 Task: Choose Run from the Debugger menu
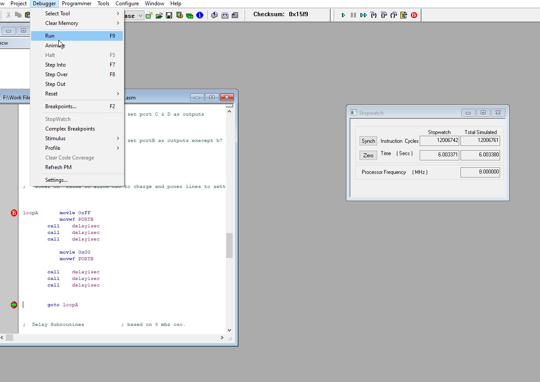point(77,36)
